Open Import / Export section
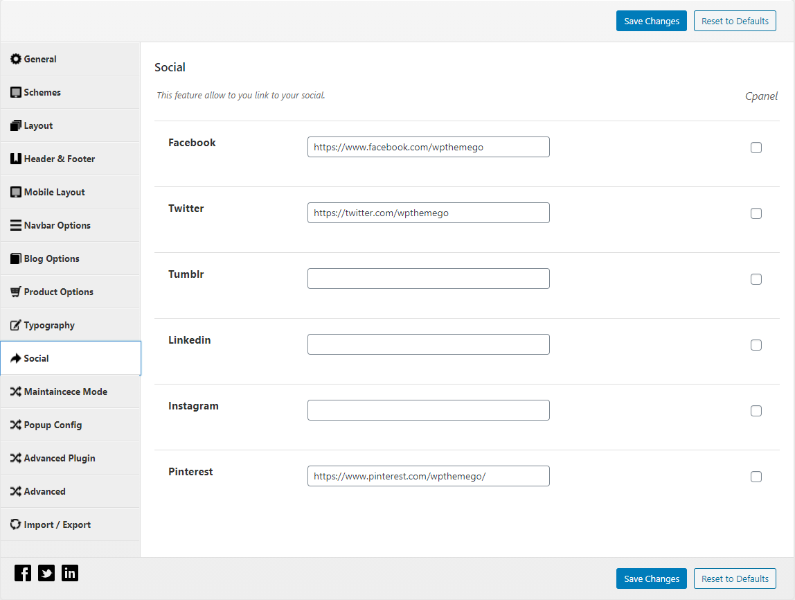The width and height of the screenshot is (795, 600). [x=71, y=524]
